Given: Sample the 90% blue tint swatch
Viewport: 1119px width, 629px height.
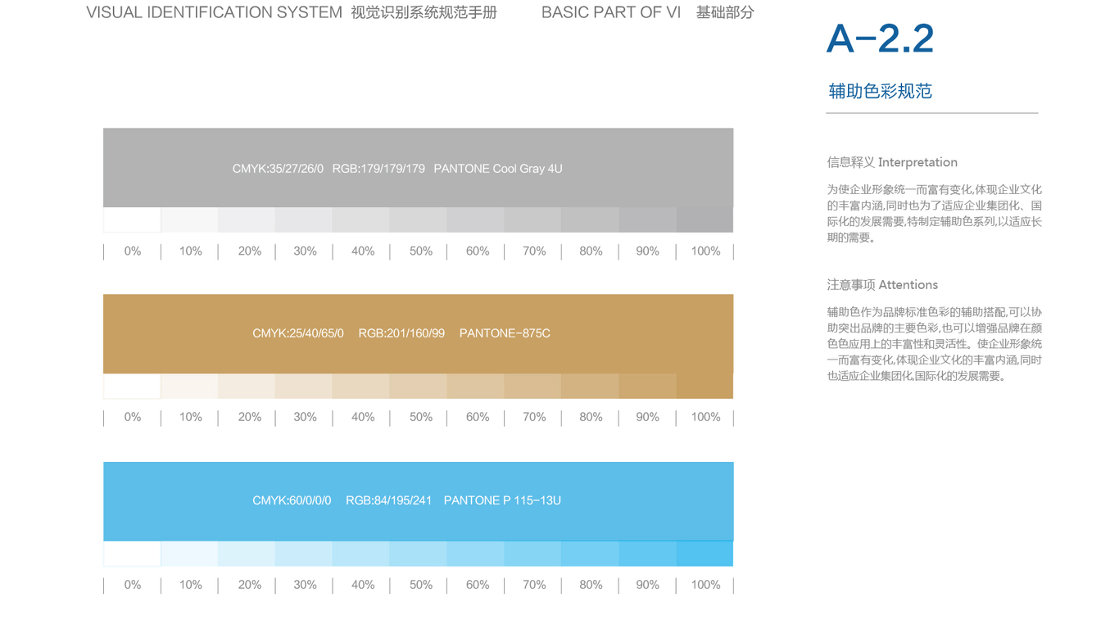Looking at the screenshot, I should pos(648,554).
